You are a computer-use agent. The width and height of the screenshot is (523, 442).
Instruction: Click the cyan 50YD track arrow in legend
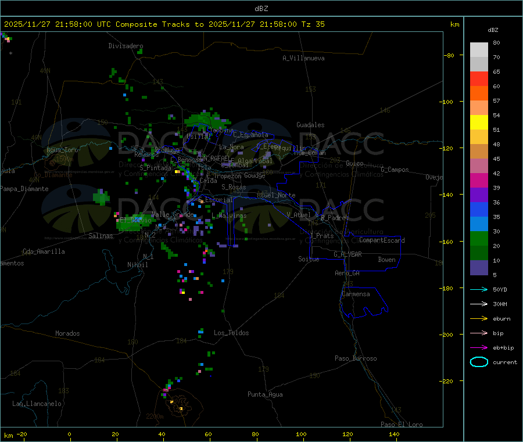[x=479, y=289]
